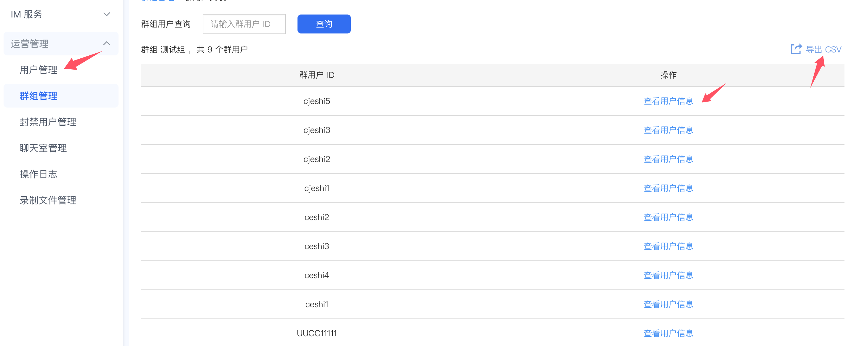
Task: Open 用户管理 in the sidebar
Action: 38,70
